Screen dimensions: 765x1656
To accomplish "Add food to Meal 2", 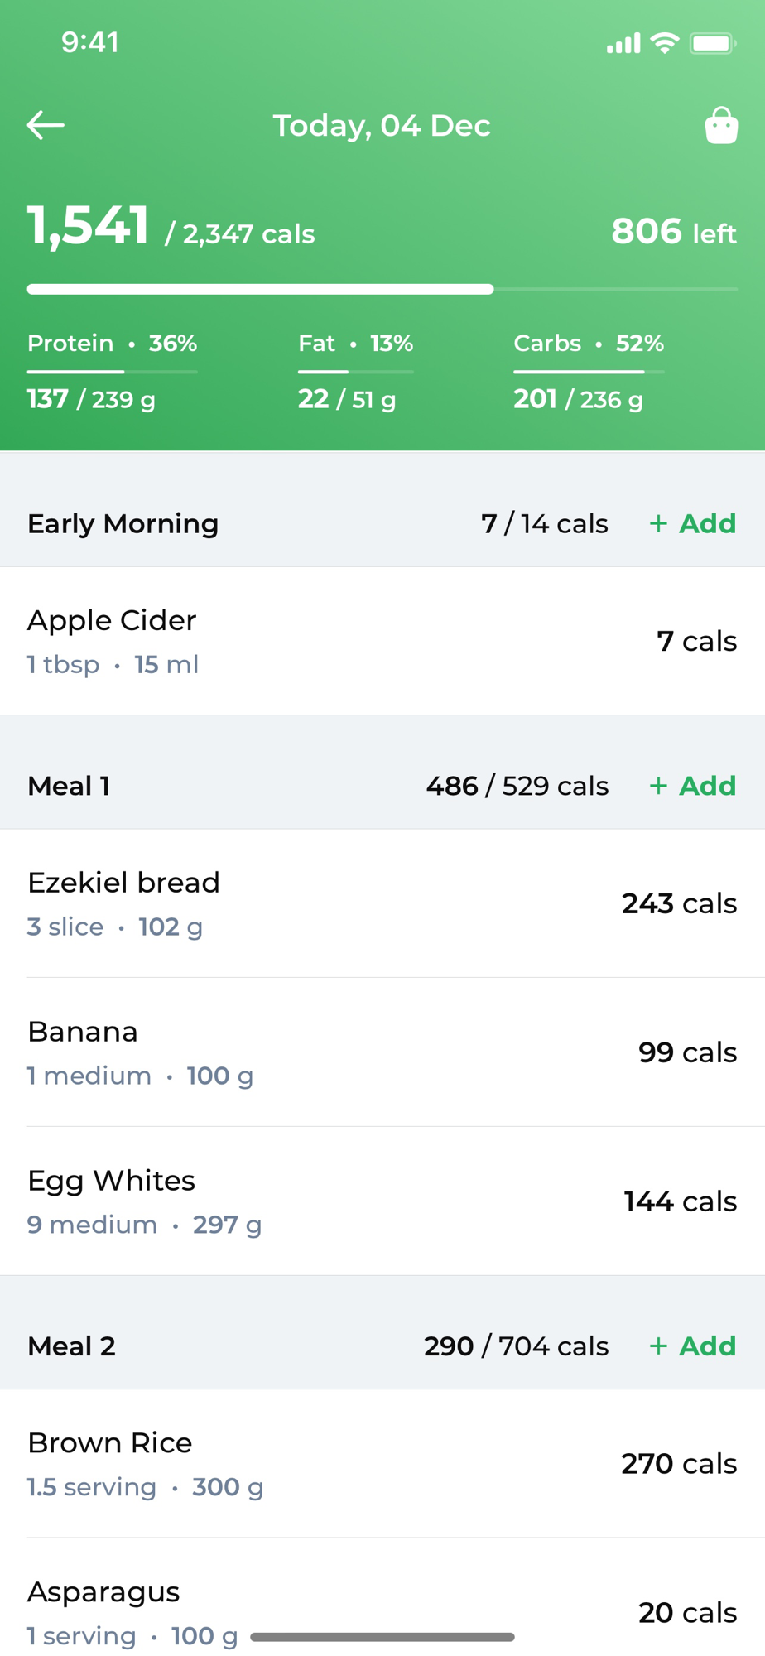I will (693, 1346).
